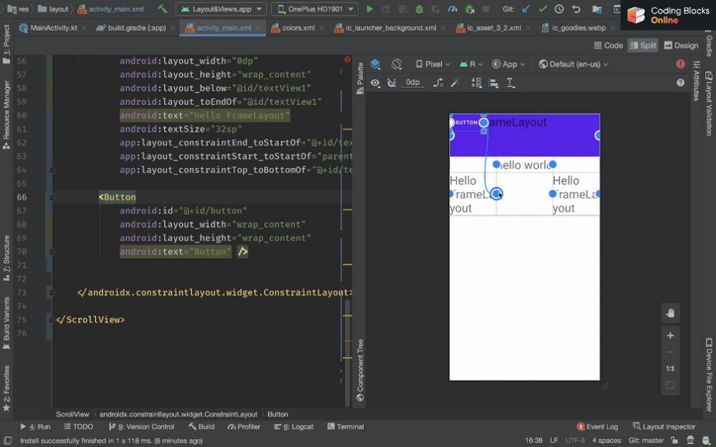Close the colors.xml tab
This screenshot has width=716, height=447.
321,29
